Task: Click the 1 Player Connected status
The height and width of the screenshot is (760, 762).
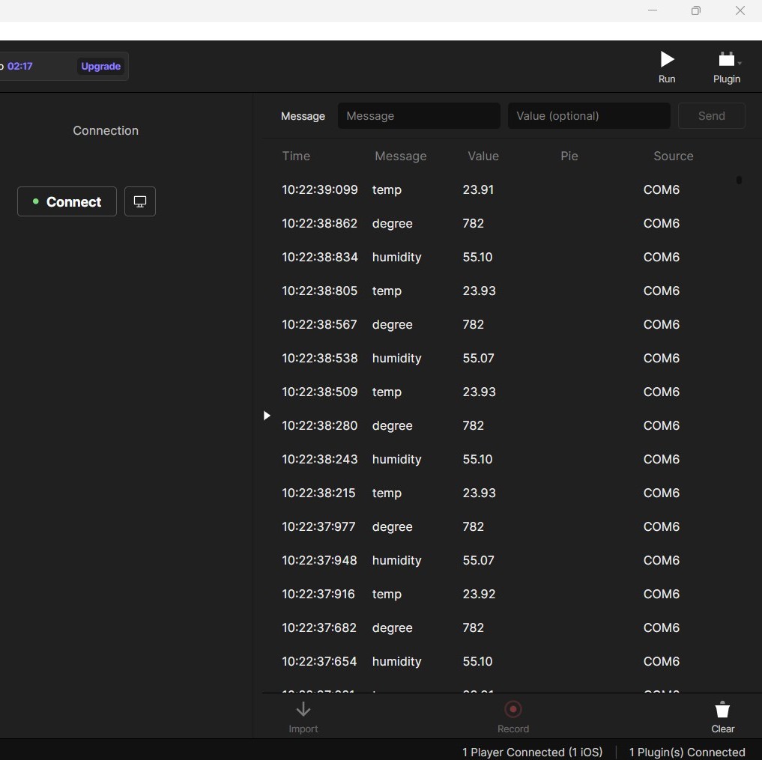Action: point(532,752)
